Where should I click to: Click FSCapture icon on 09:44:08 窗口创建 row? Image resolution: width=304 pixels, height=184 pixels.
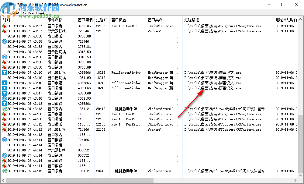pyautogui.click(x=4, y=114)
